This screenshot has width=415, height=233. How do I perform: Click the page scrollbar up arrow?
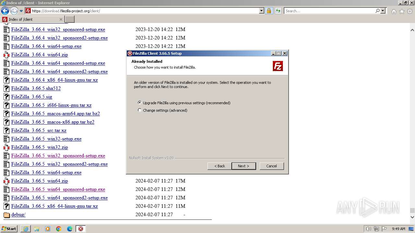tap(412, 30)
